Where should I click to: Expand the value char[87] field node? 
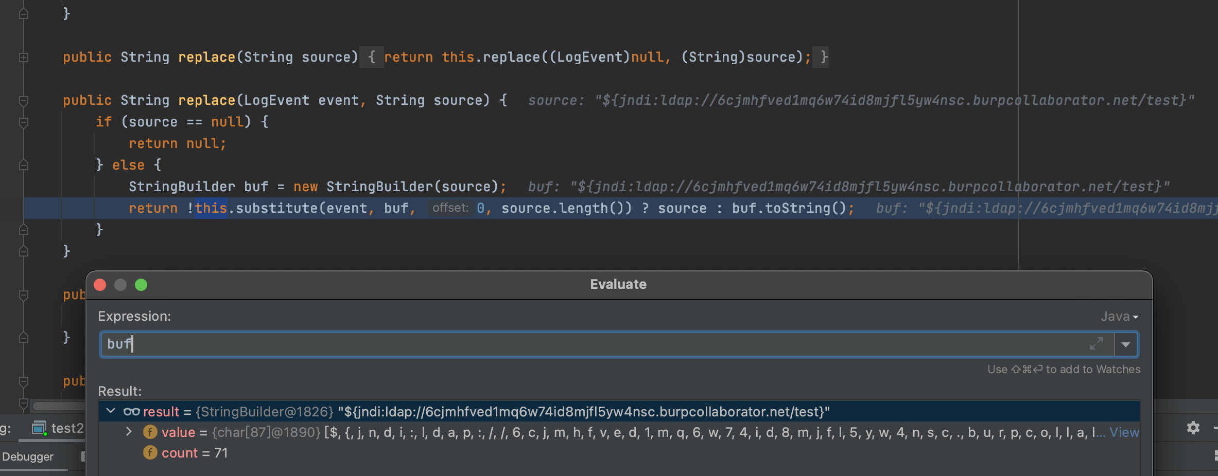click(129, 432)
